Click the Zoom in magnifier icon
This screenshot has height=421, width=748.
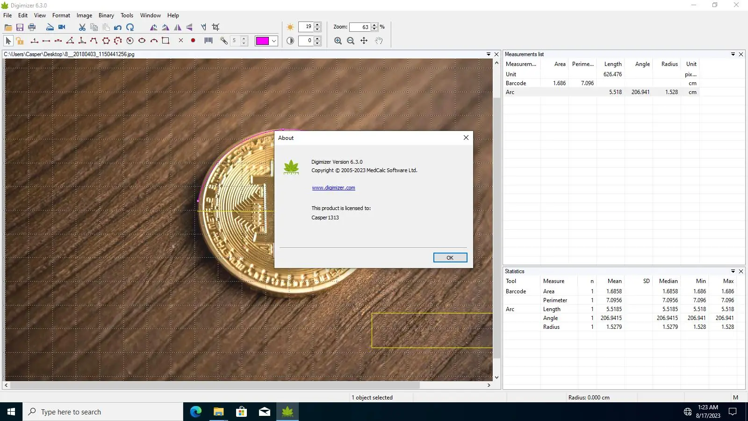click(338, 41)
